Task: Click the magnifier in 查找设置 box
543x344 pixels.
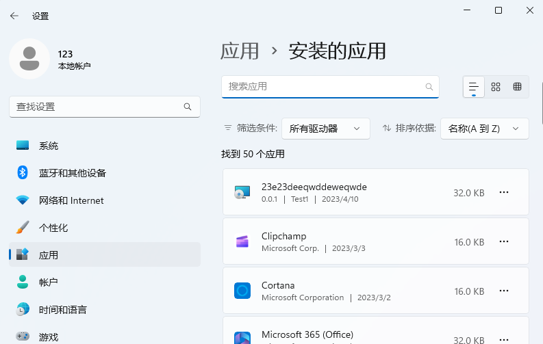Action: 188,107
